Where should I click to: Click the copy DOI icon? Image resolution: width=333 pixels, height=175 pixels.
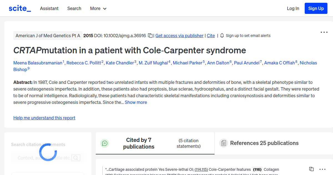tap(150, 36)
